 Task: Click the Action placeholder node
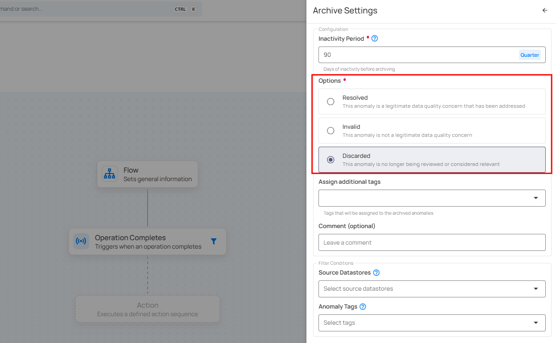[x=148, y=309]
